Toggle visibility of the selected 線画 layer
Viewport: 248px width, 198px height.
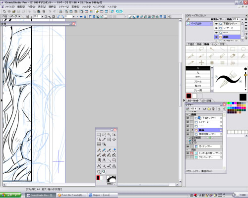(188, 130)
